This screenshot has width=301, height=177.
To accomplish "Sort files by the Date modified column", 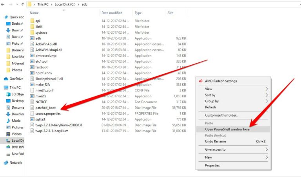I will click(x=112, y=13).
